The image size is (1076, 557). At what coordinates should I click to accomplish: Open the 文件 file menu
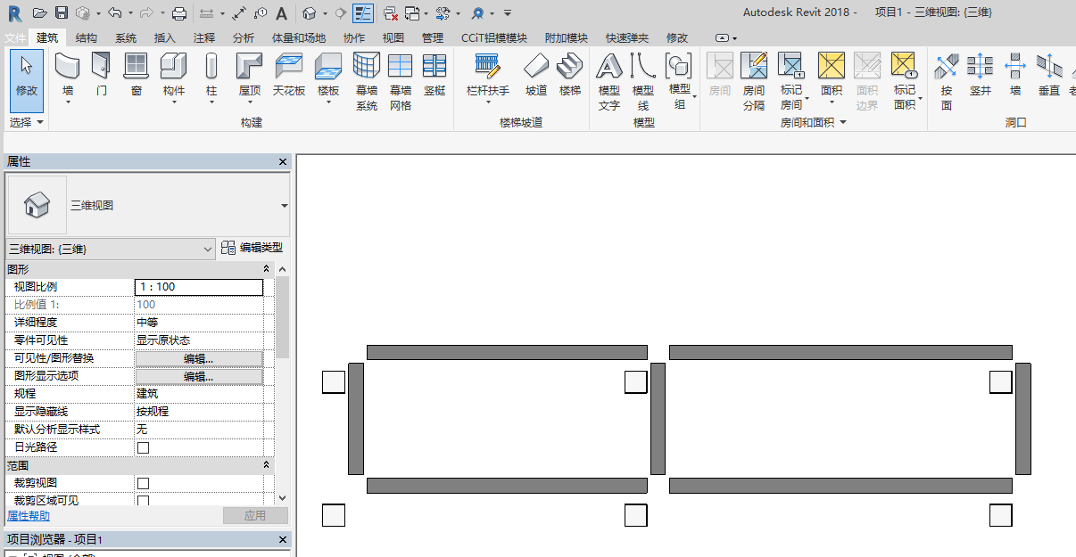coord(15,38)
